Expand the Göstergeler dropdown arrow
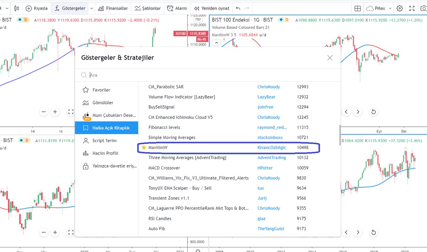427x252 pixels. click(x=92, y=8)
